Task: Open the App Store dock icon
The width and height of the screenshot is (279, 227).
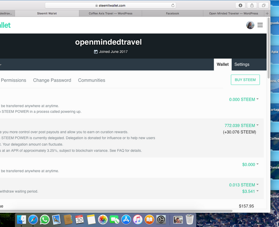Action: point(126,219)
